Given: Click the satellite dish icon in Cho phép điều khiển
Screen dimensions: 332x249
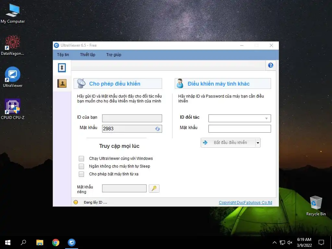Looking at the screenshot, I should 81,83.
